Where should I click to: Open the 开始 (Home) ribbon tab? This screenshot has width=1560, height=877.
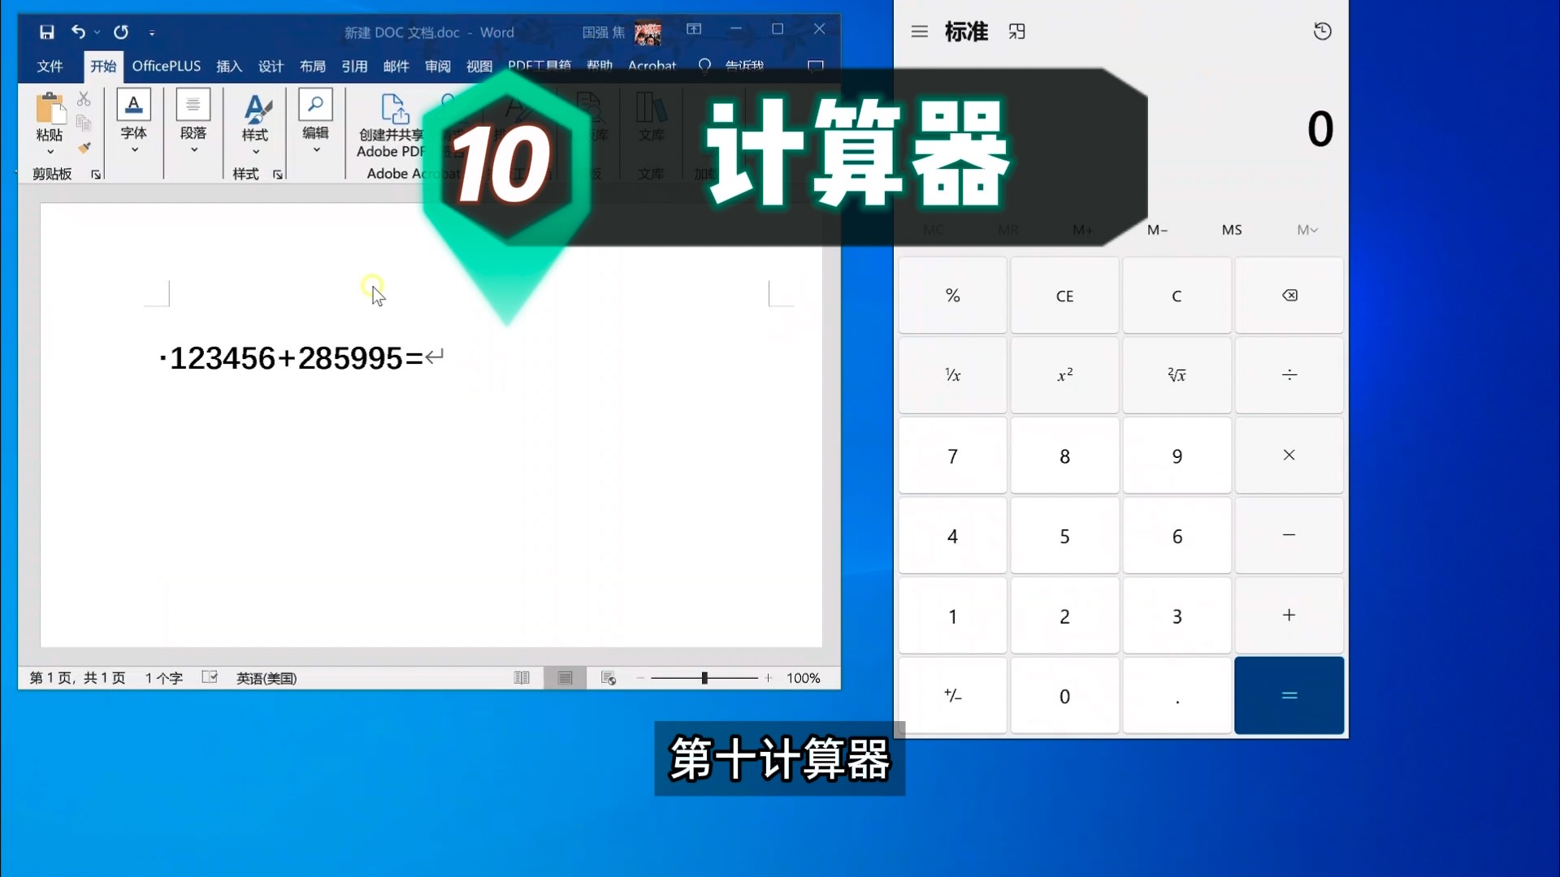[103, 67]
